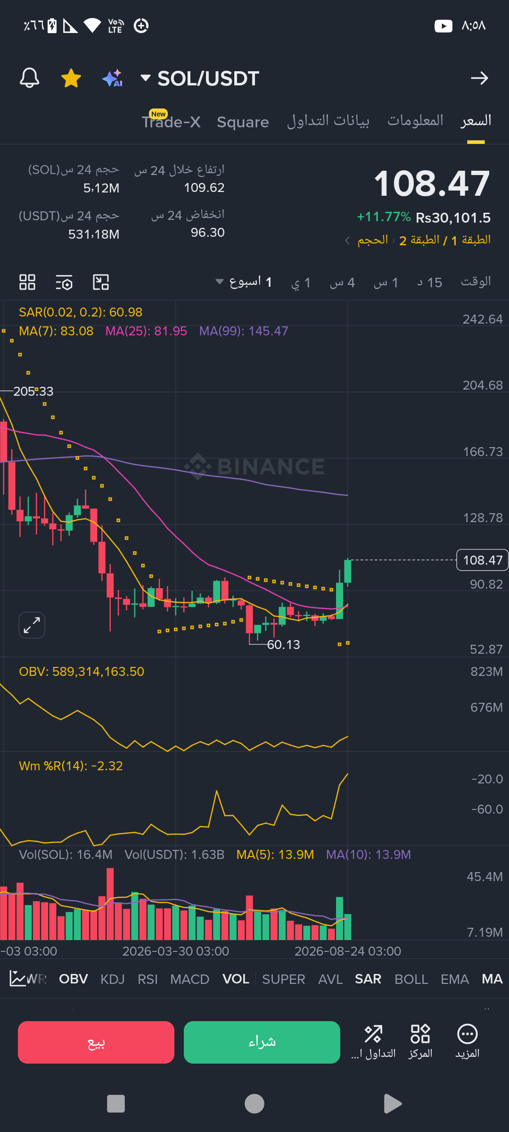The image size is (509, 1132).
Task: Toggle the BOLL indicator
Action: click(x=411, y=979)
